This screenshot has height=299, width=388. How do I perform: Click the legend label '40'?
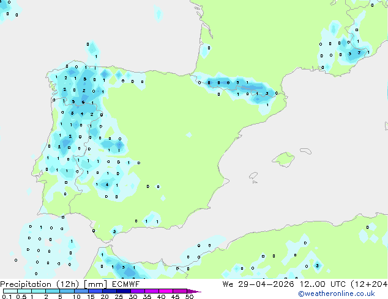point(161,297)
